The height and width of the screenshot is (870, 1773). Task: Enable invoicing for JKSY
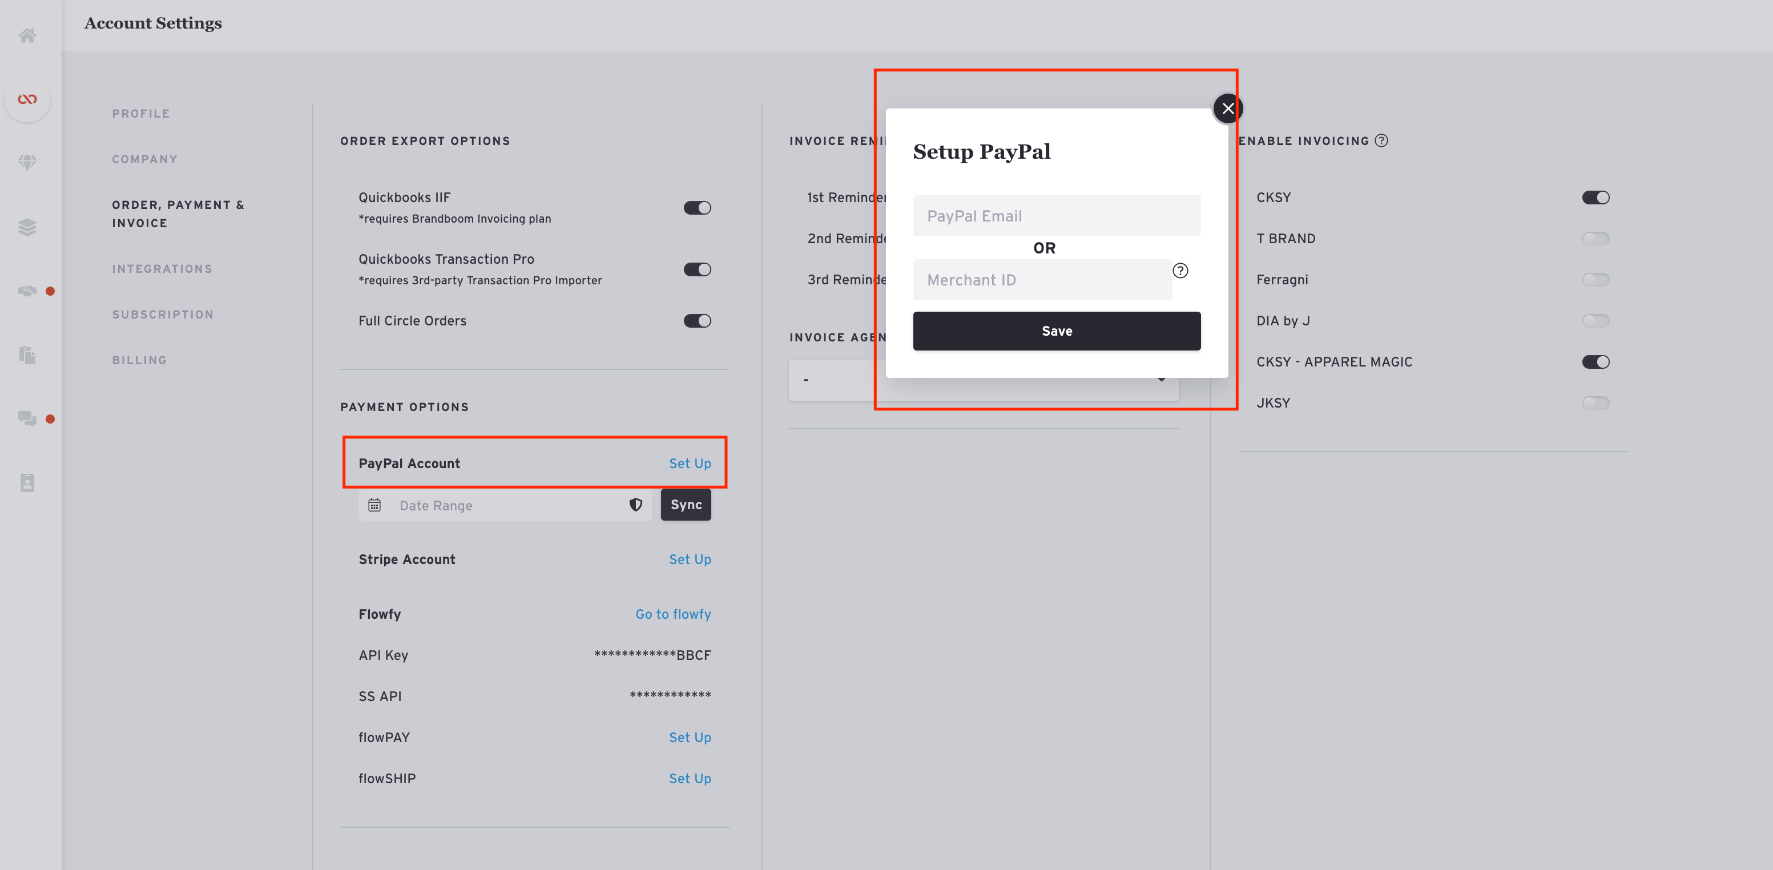(x=1595, y=402)
